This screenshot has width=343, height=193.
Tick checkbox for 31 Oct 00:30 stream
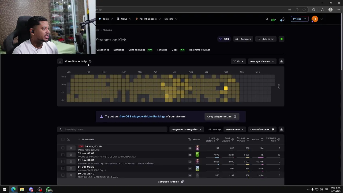pyautogui.click(x=63, y=168)
